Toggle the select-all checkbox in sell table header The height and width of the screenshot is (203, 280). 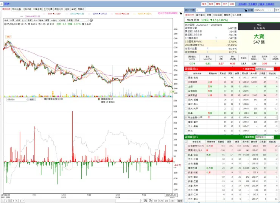186,142
